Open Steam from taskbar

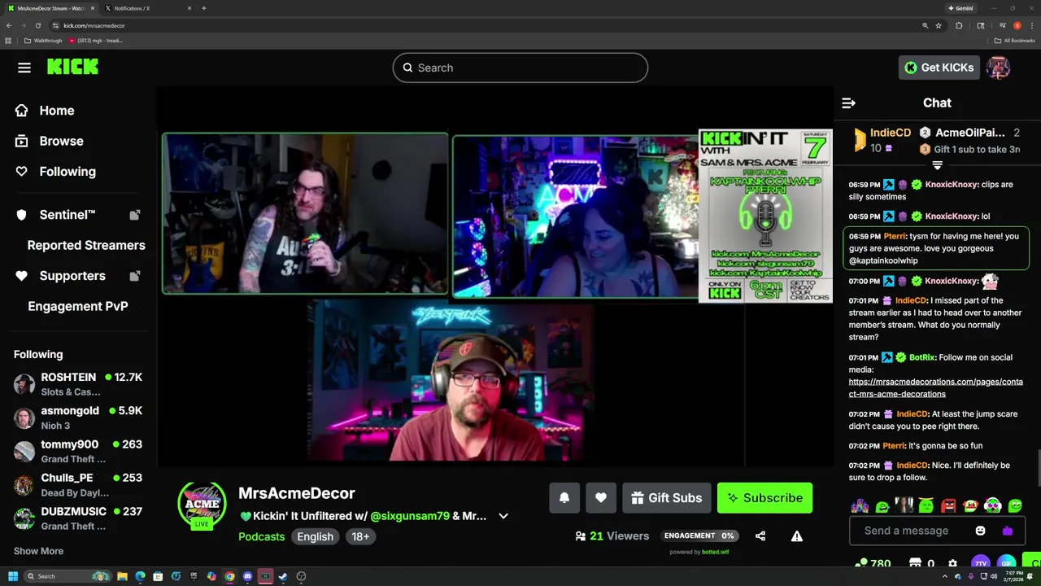coord(283,576)
